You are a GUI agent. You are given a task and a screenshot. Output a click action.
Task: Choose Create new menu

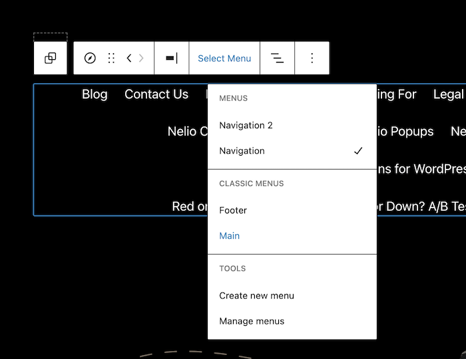tap(292, 295)
